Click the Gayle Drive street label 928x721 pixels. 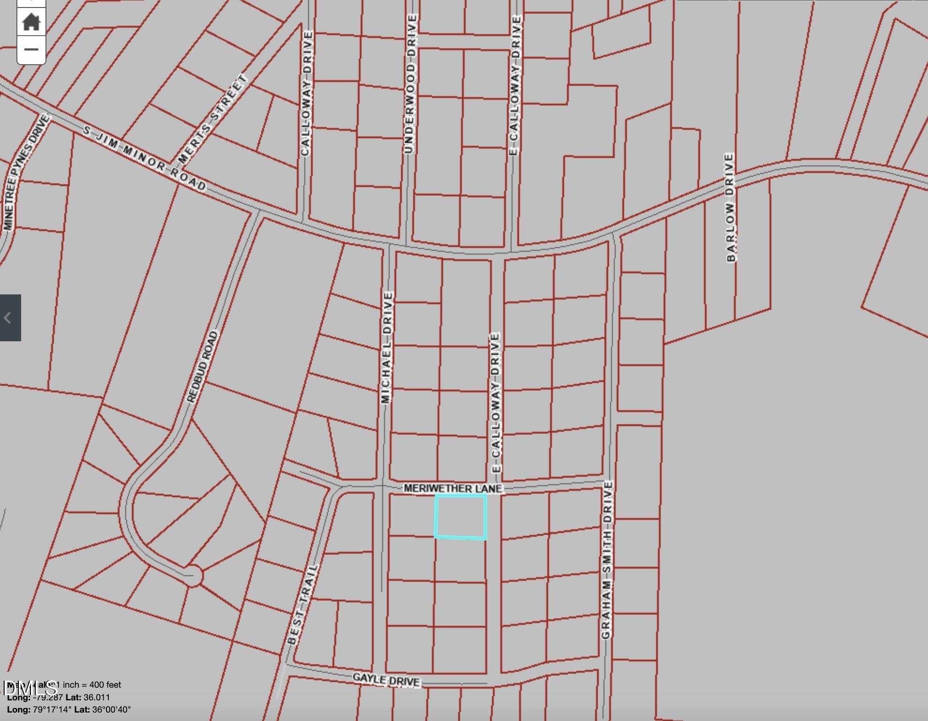pyautogui.click(x=386, y=679)
